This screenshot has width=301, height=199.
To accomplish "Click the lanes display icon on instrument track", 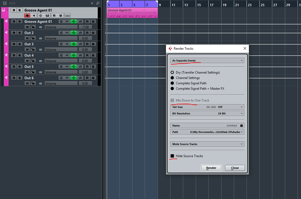I will 67,16.
